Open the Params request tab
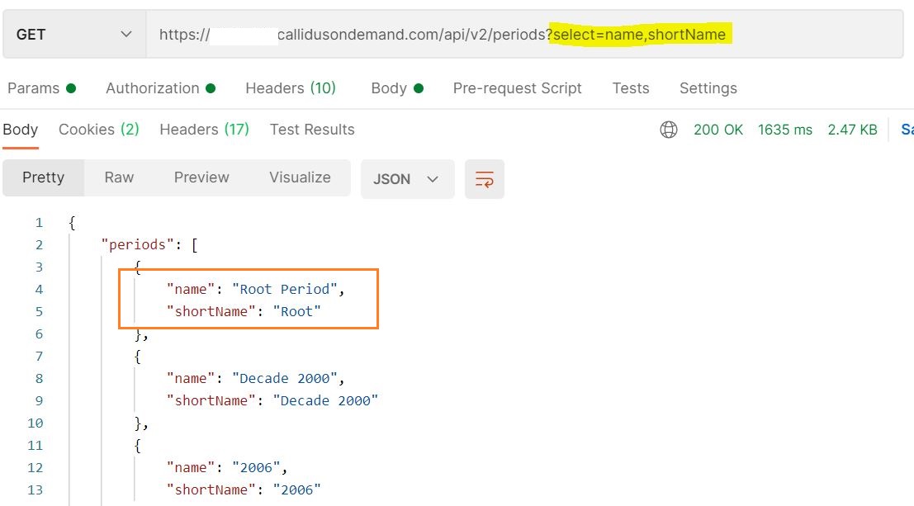Image resolution: width=914 pixels, height=506 pixels. (40, 88)
